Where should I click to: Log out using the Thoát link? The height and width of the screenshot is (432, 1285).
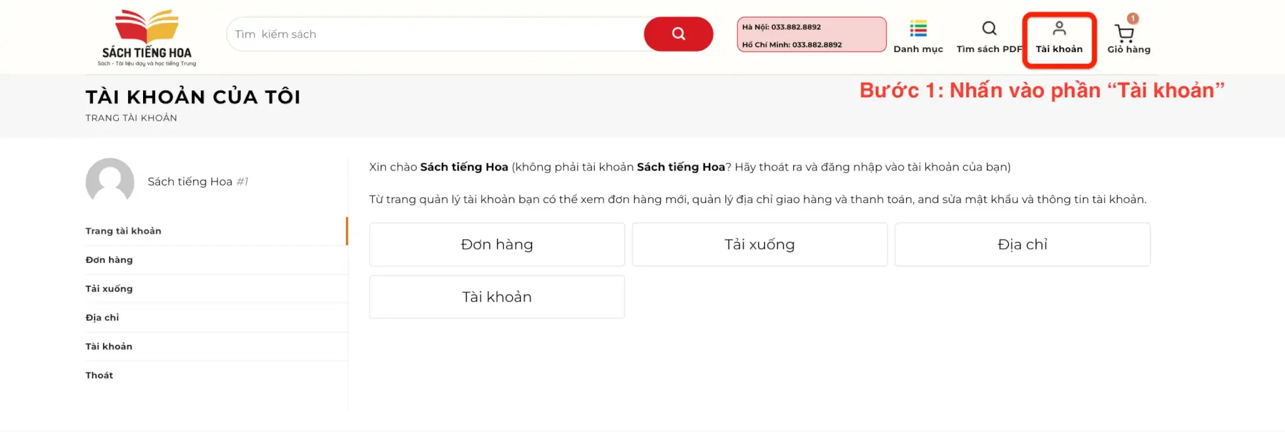point(99,375)
